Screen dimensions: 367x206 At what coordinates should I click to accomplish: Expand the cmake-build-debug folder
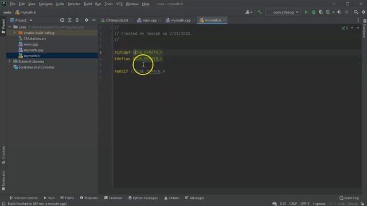pyautogui.click(x=14, y=33)
